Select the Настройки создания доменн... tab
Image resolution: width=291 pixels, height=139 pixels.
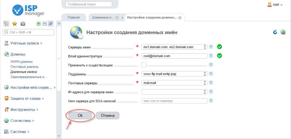[152, 17]
